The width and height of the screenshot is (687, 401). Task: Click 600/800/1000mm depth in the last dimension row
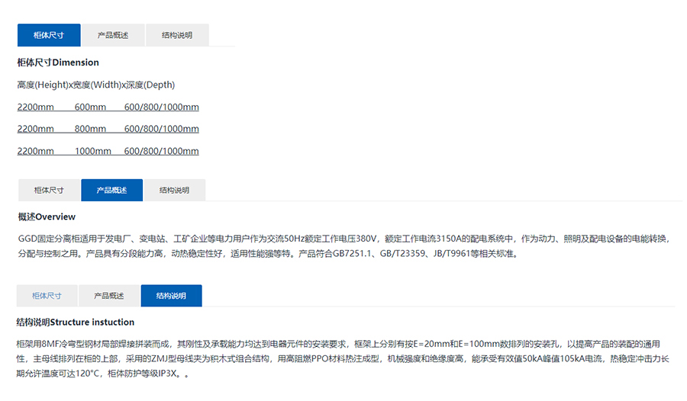[161, 152]
